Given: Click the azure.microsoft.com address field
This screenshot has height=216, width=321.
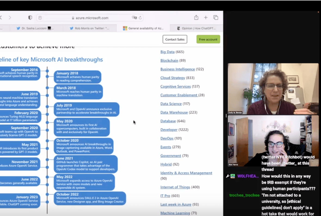Looking at the screenshot, I should point(90,18).
